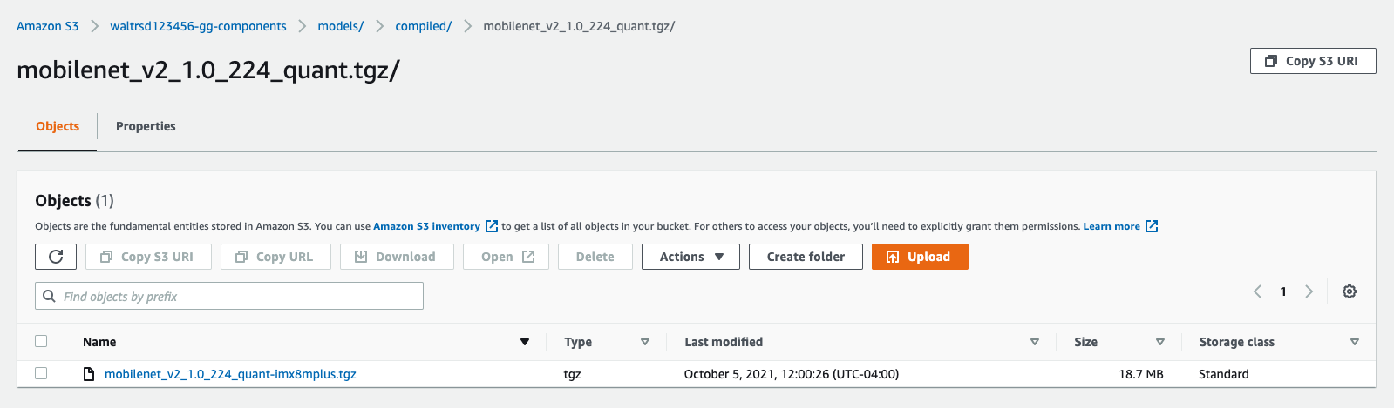Sort by the Last modified column arrow
Image resolution: width=1394 pixels, height=408 pixels.
tap(1035, 342)
